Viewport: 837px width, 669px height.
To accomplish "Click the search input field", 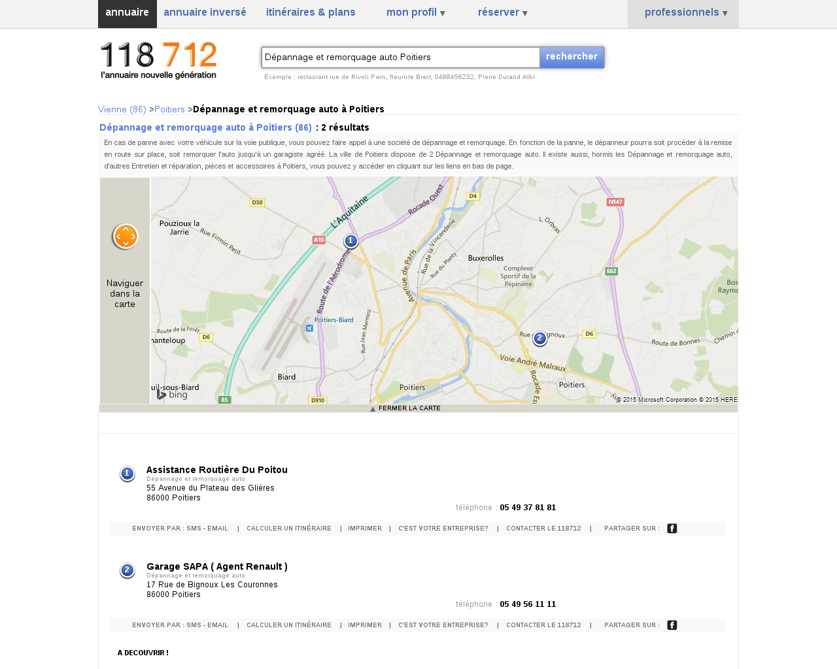I will (401, 57).
